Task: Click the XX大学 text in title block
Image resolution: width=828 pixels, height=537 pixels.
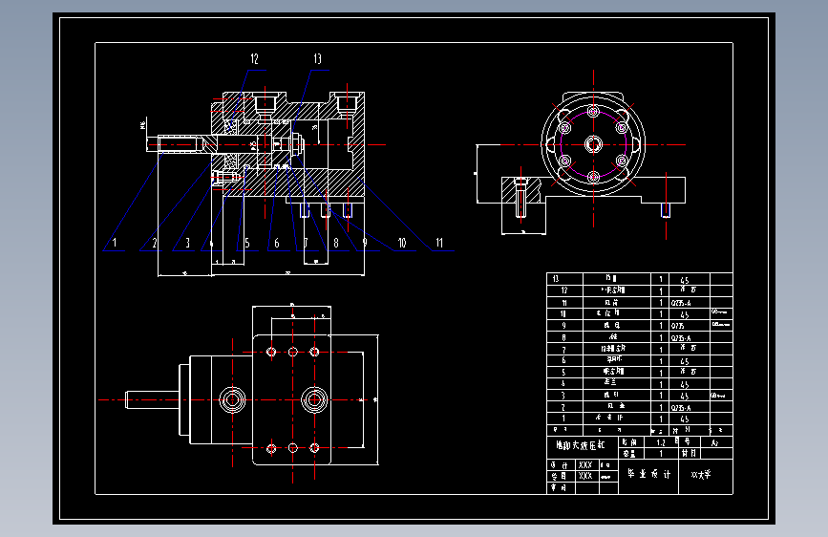Action: 701,475
